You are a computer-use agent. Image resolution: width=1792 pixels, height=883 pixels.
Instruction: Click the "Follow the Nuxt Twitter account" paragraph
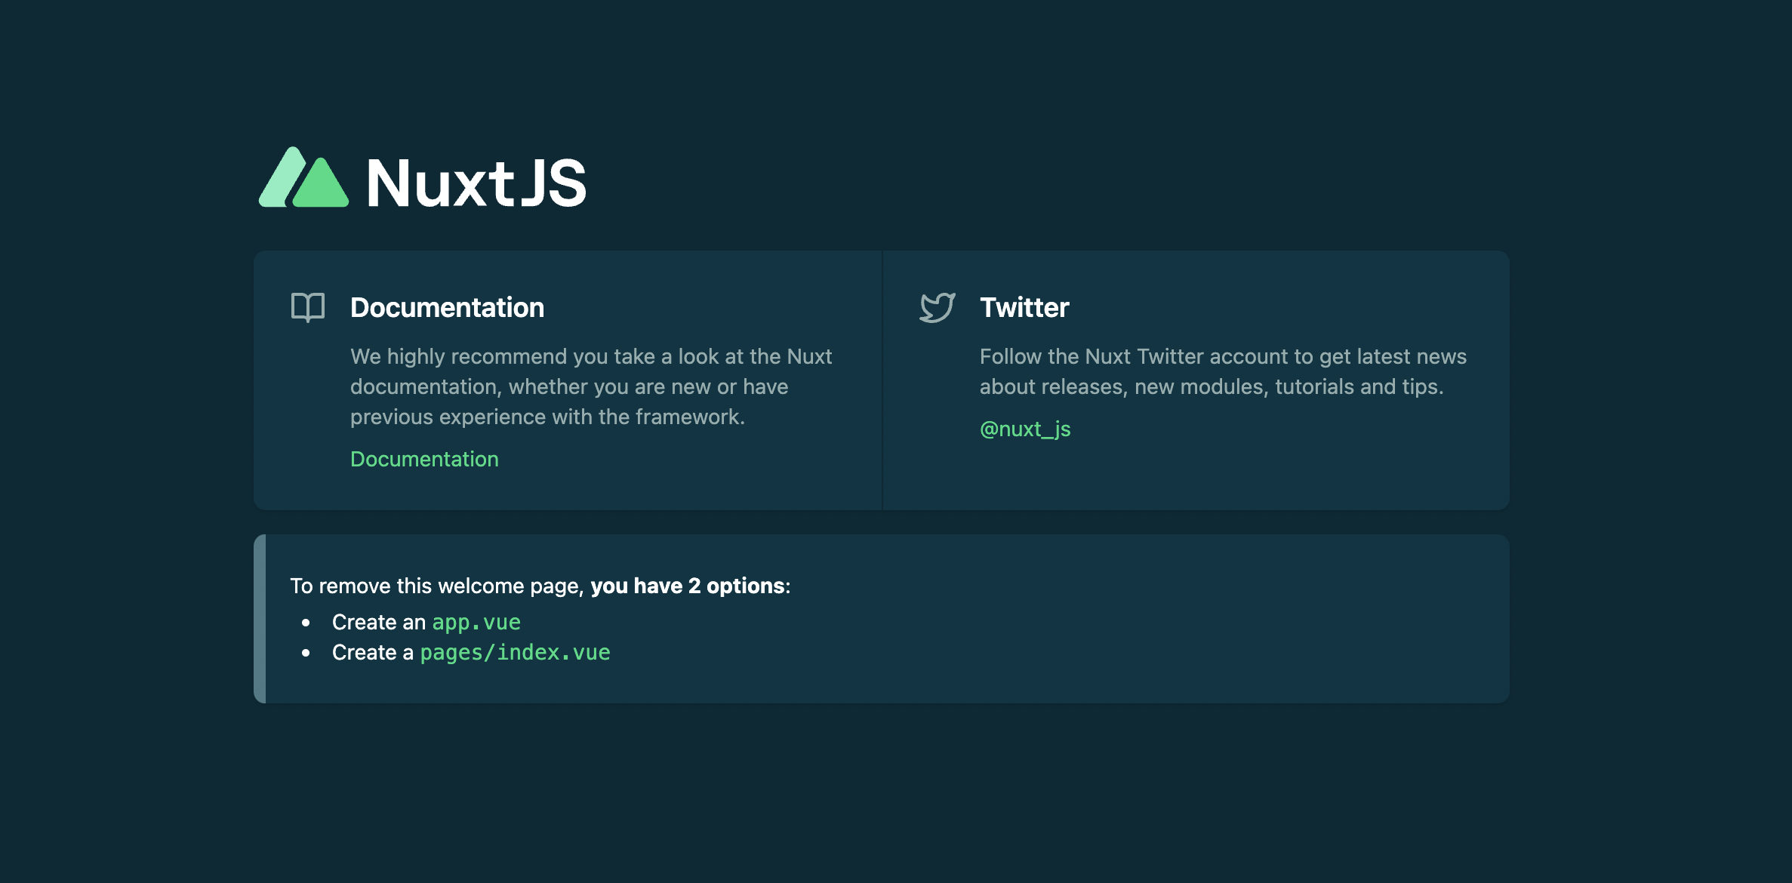pos(1223,371)
